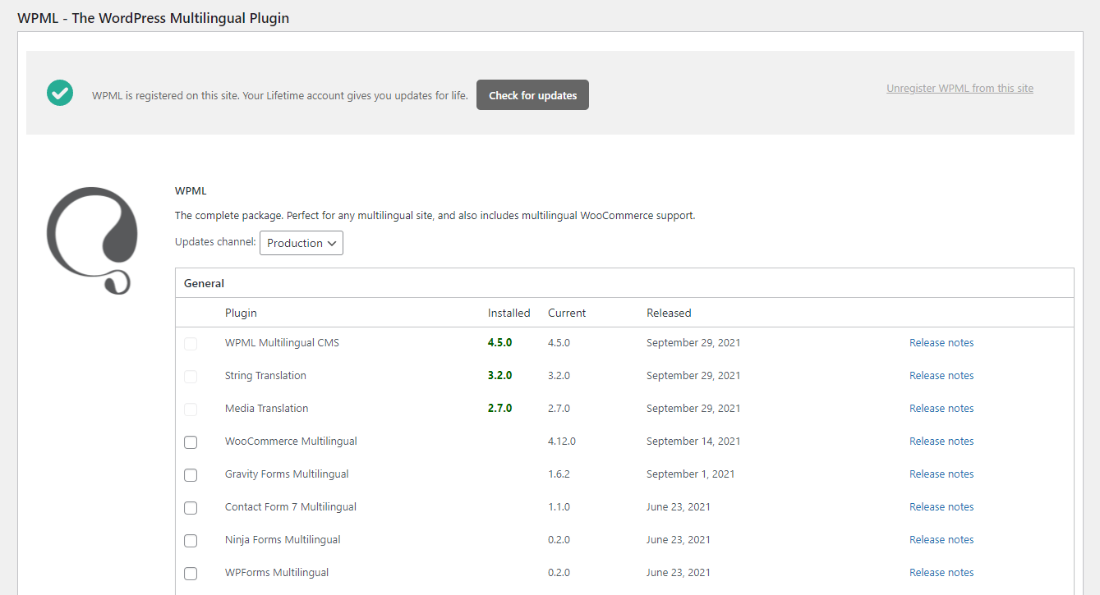Open Release notes for WPML Multilingual CMS

coord(941,343)
